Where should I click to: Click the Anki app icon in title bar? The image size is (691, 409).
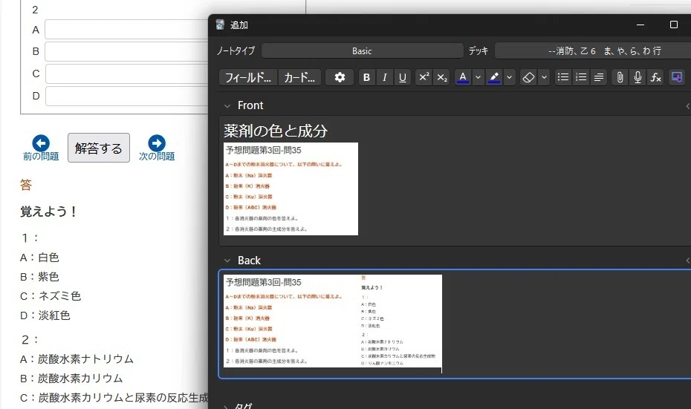pyautogui.click(x=220, y=24)
